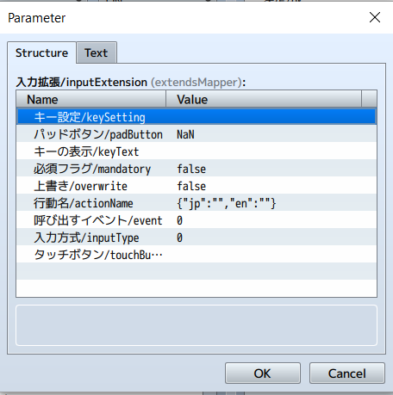Viewport: 393px width, 395px height.
Task: Select the overwrite parameter row
Action: pyautogui.click(x=196, y=186)
